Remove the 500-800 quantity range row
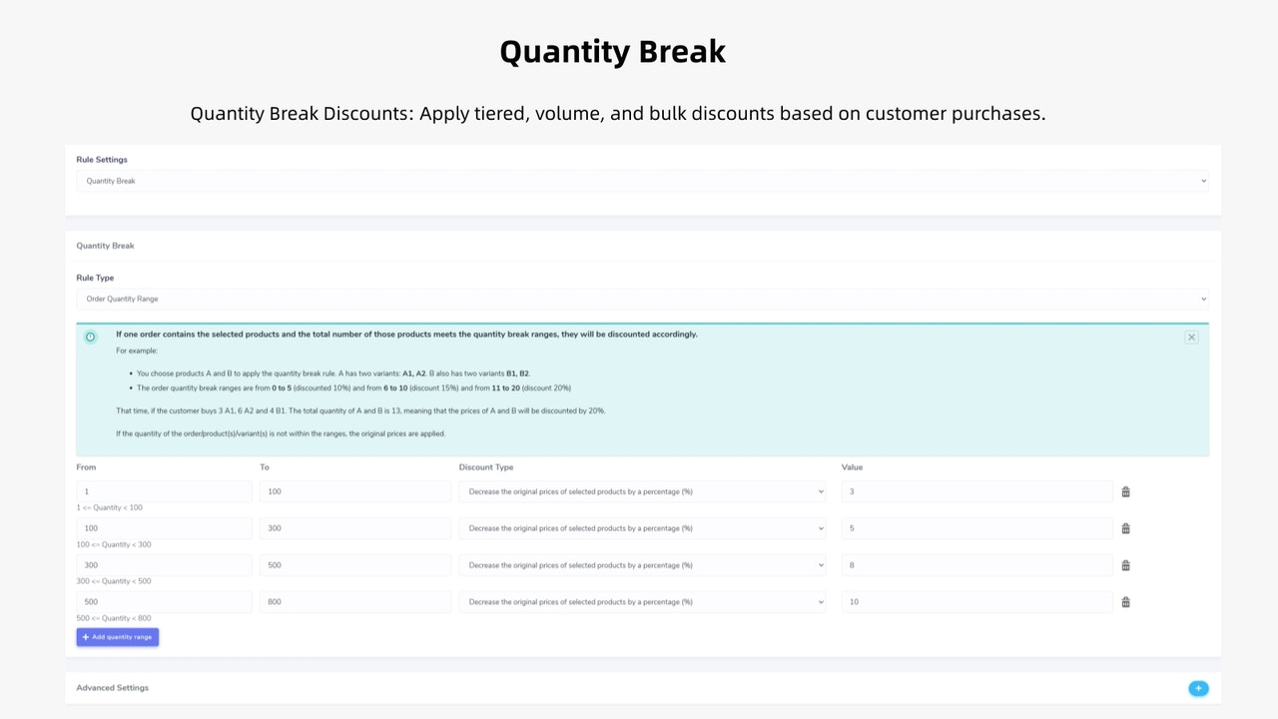The height and width of the screenshot is (719, 1278). [1125, 601]
